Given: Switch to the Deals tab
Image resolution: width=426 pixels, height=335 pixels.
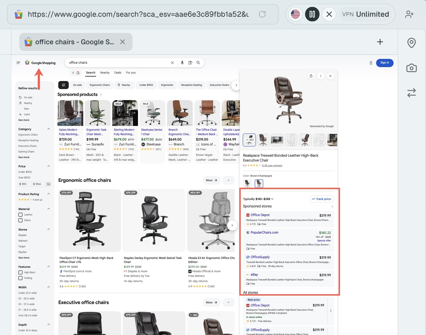Looking at the screenshot, I should click(118, 73).
